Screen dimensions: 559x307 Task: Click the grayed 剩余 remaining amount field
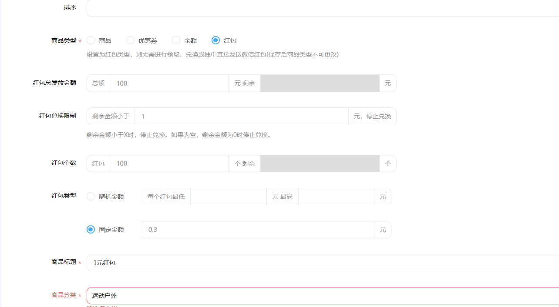coord(319,83)
